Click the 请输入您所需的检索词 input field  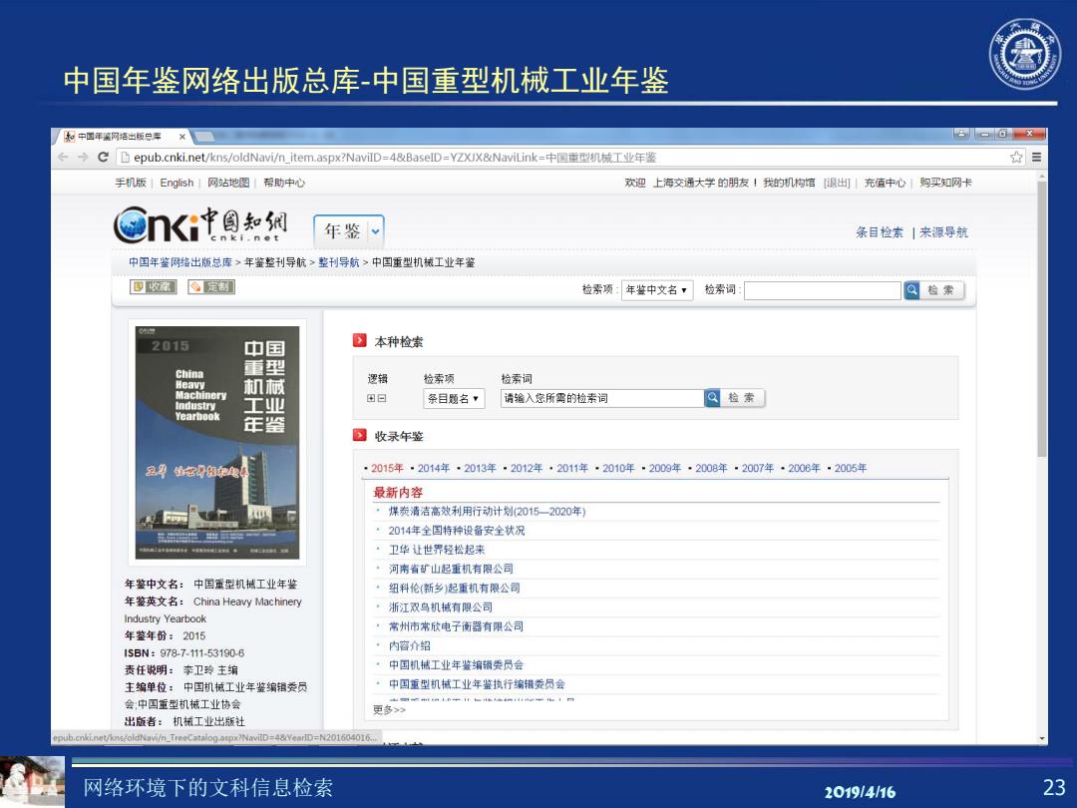pyautogui.click(x=602, y=398)
